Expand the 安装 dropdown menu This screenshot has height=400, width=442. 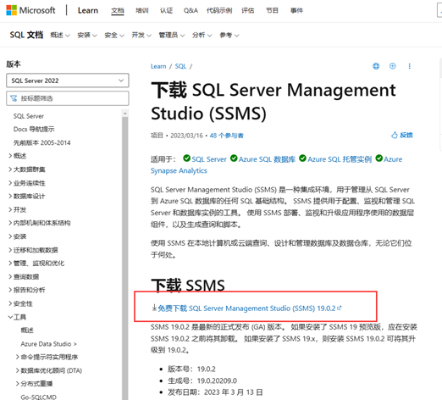(87, 35)
